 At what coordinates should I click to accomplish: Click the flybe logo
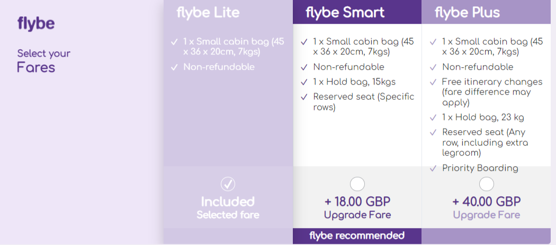[x=35, y=24]
